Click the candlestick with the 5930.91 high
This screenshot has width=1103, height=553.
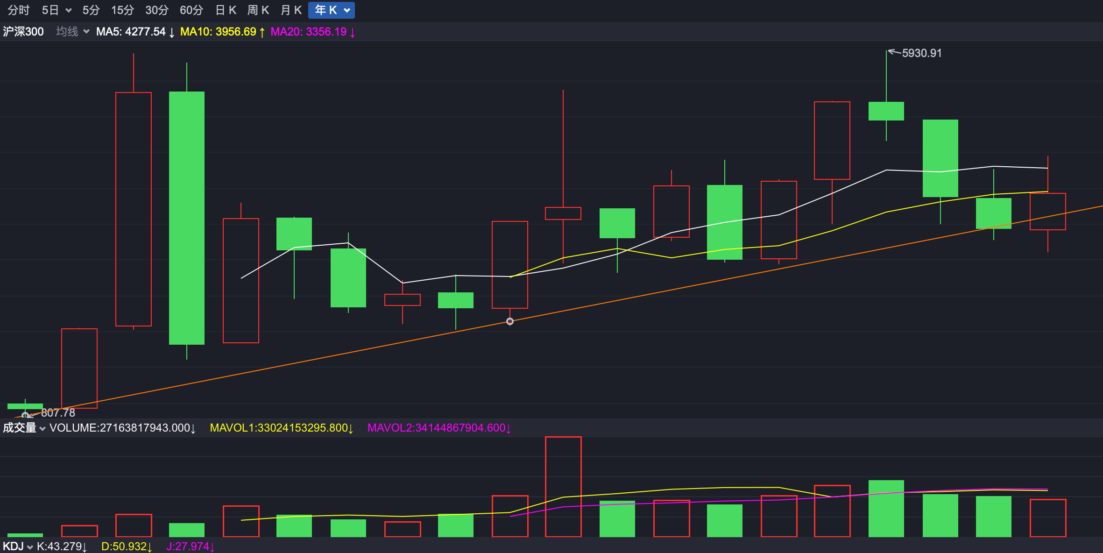click(886, 111)
